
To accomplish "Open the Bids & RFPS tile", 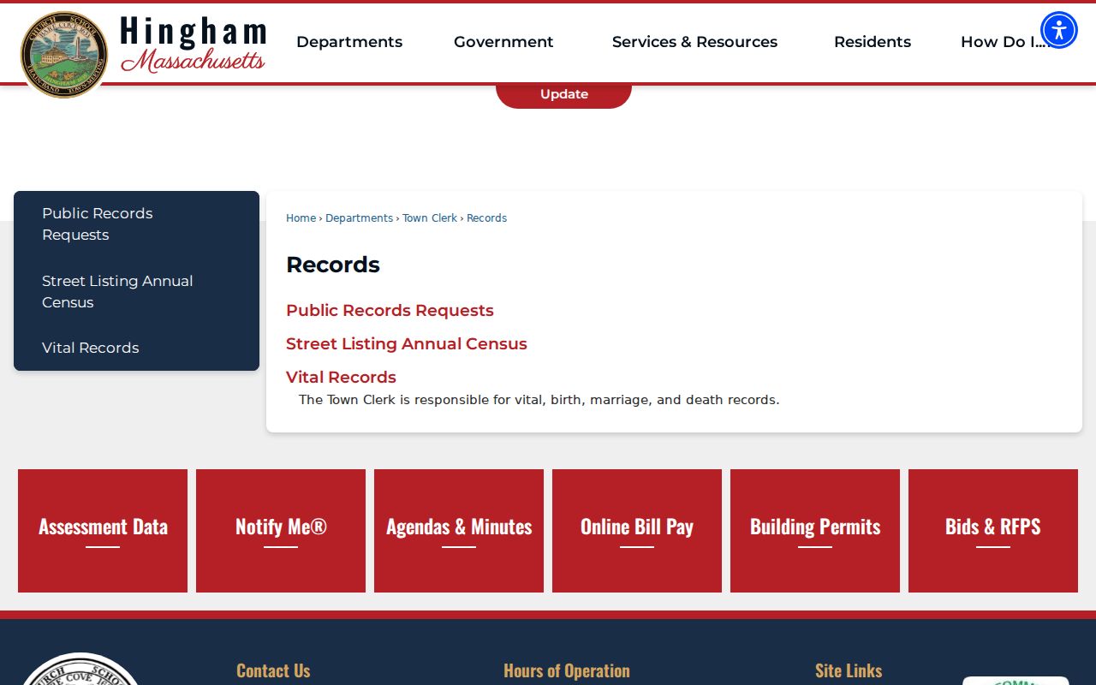I will [993, 531].
